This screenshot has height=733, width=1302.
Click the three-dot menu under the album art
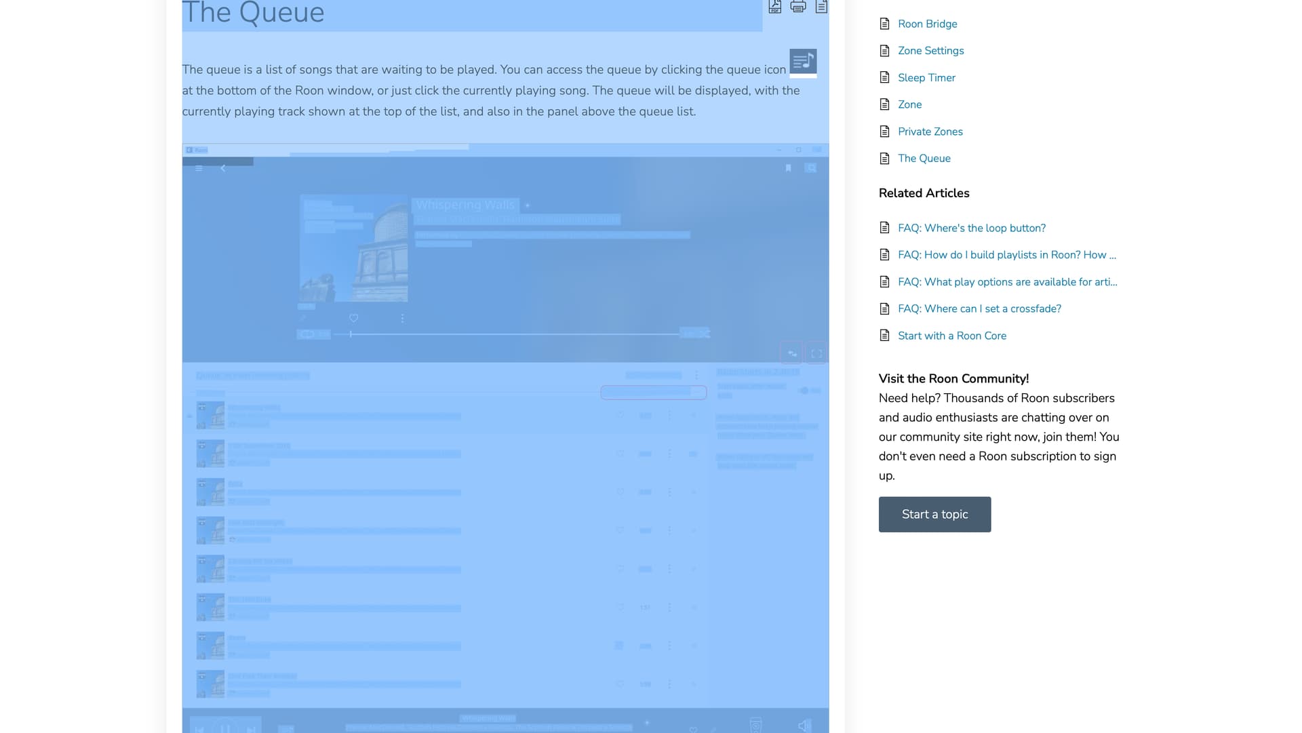pyautogui.click(x=402, y=318)
